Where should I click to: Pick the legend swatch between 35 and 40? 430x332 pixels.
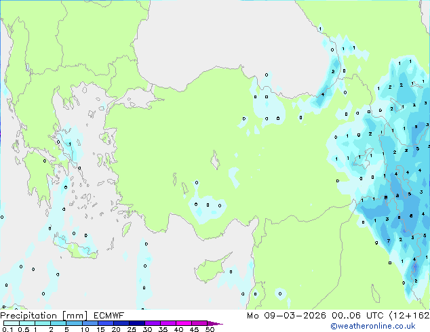(168, 323)
